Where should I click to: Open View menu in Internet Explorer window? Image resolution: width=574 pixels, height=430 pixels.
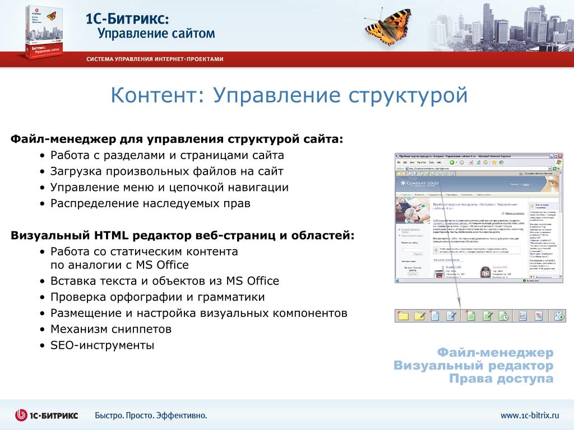pos(412,162)
